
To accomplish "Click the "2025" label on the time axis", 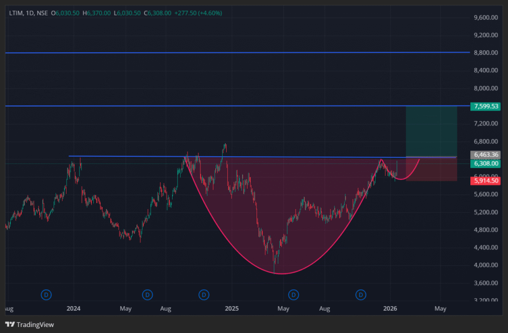I will [231, 308].
